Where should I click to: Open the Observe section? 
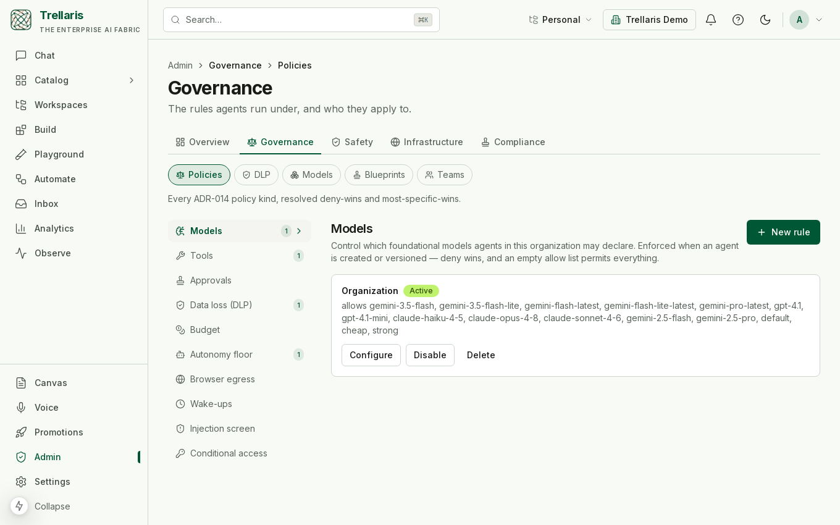74,253
